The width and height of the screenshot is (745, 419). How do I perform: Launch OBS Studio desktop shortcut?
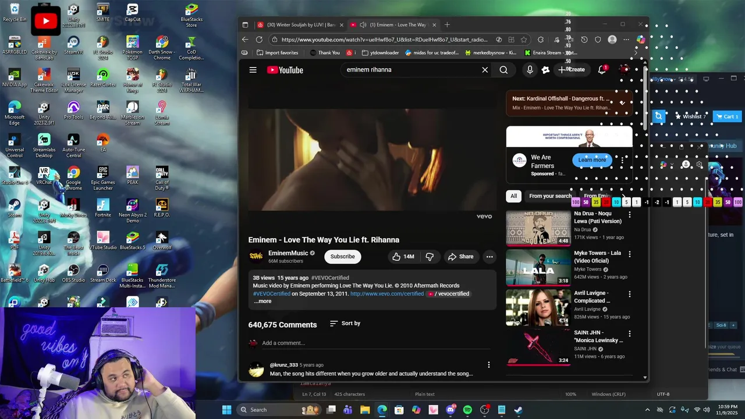pos(73,274)
